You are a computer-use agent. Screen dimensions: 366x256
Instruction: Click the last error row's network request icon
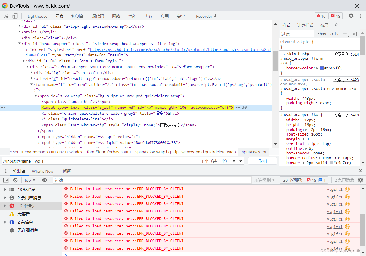click(347, 248)
